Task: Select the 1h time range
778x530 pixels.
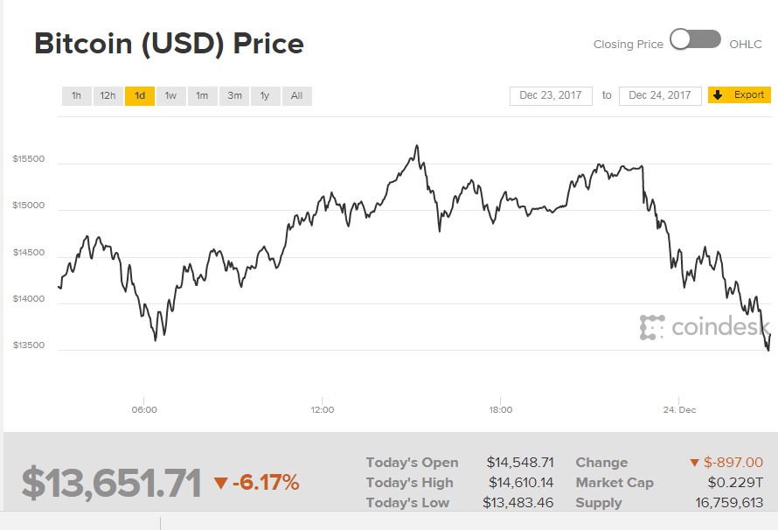Action: coord(76,95)
